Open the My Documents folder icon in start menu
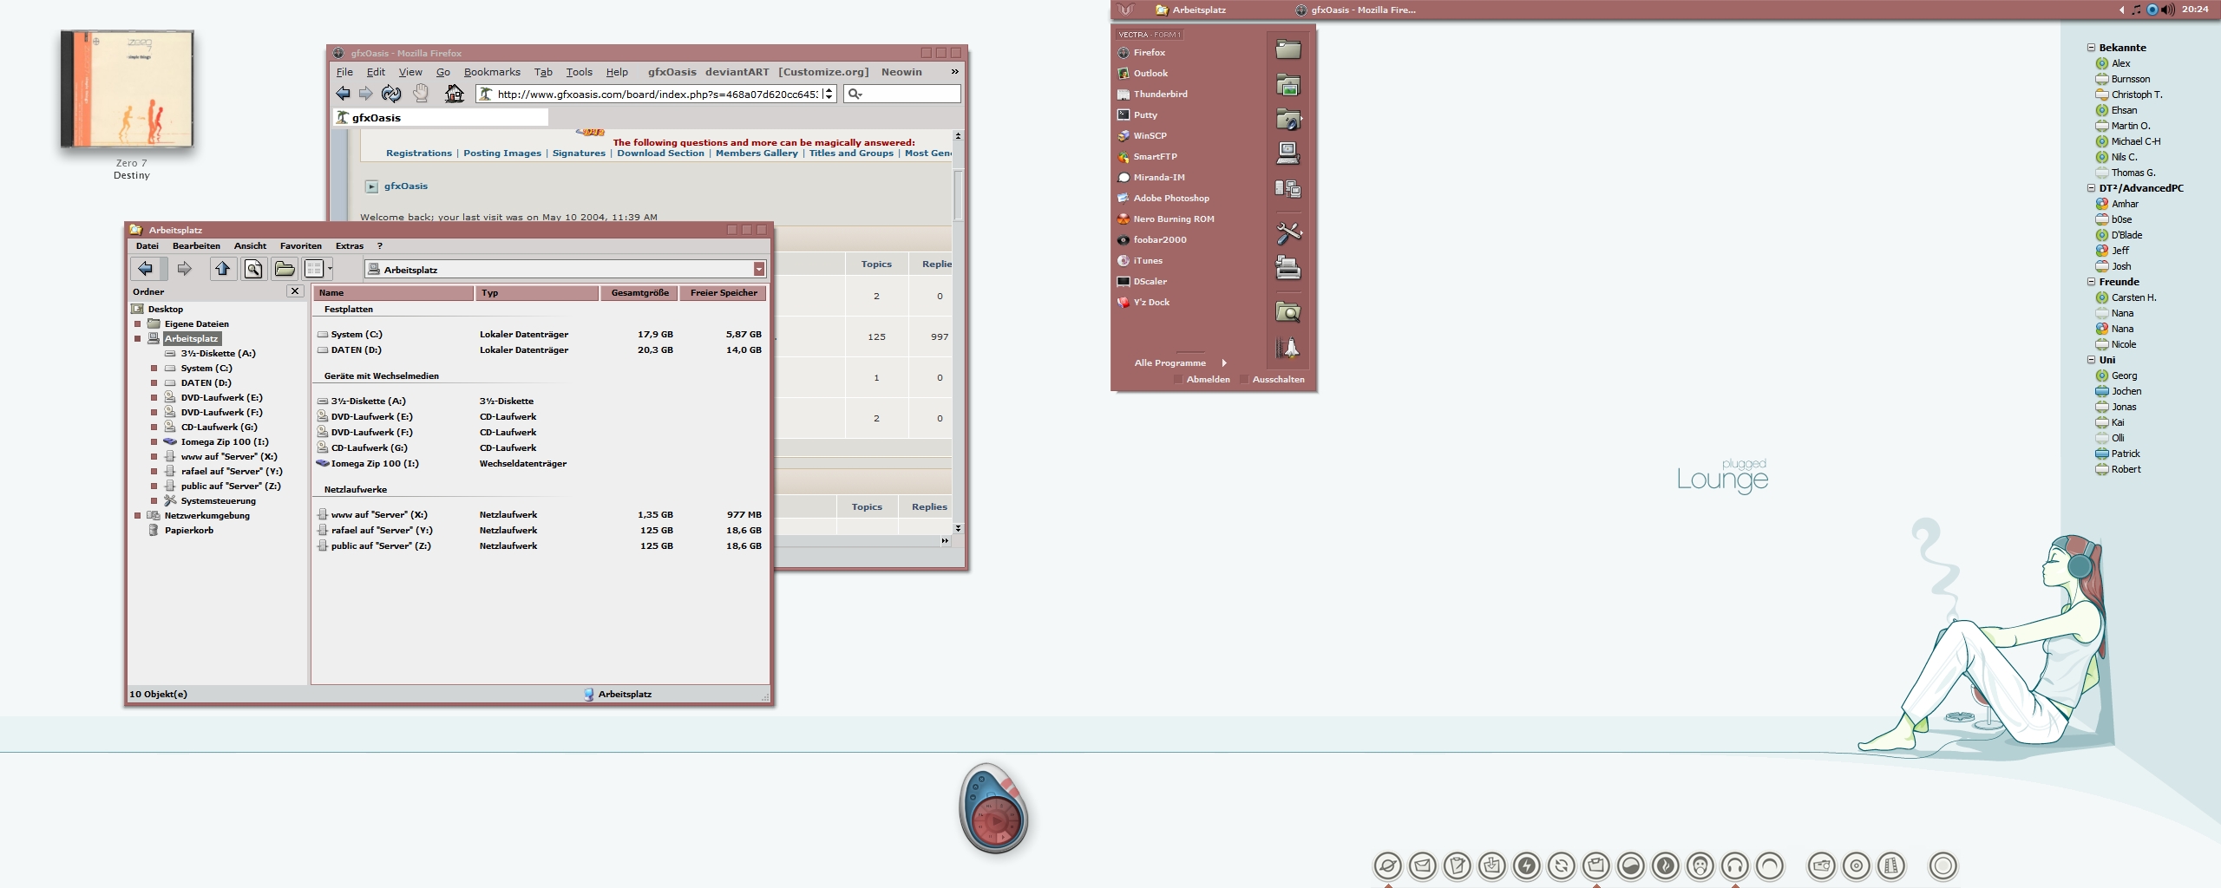 click(x=1288, y=49)
